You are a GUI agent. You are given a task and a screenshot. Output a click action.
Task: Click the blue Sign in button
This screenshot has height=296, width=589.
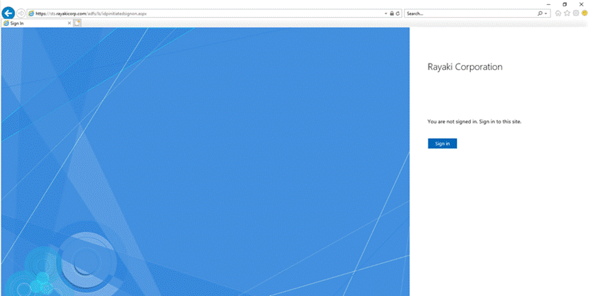(x=442, y=144)
